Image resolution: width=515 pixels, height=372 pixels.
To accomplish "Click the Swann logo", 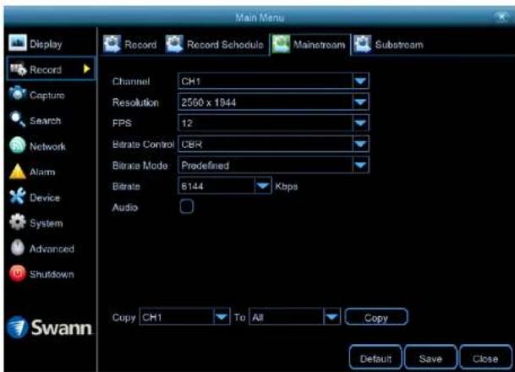I will pos(49,327).
